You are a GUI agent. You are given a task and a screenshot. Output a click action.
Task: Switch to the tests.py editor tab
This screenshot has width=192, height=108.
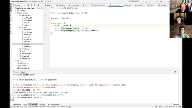click(x=151, y=5)
